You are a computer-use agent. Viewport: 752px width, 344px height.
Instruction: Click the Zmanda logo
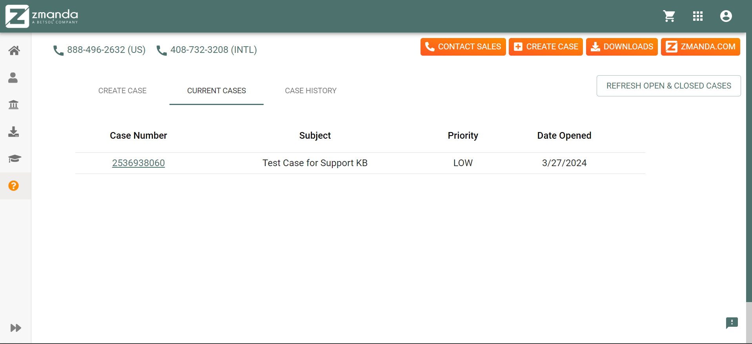point(42,16)
